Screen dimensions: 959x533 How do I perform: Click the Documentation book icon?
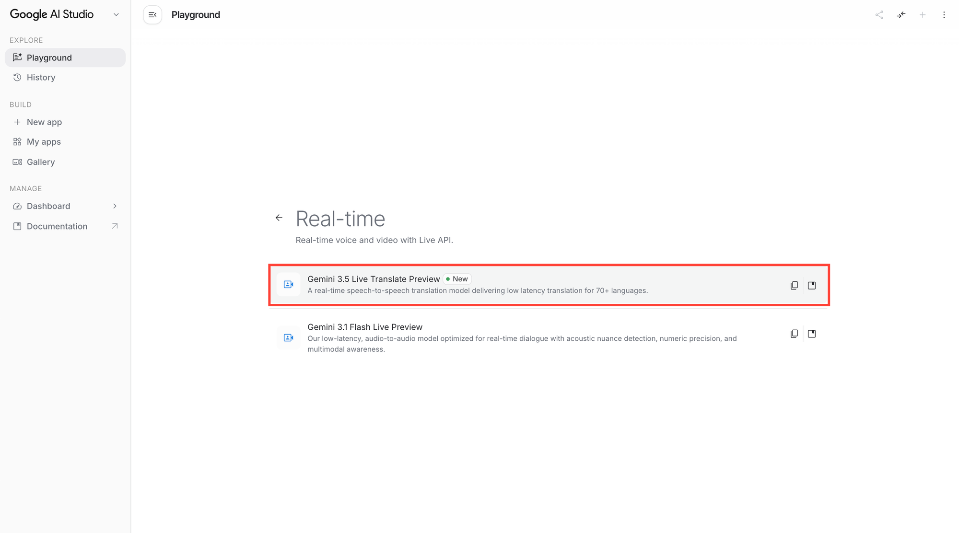[x=17, y=226]
